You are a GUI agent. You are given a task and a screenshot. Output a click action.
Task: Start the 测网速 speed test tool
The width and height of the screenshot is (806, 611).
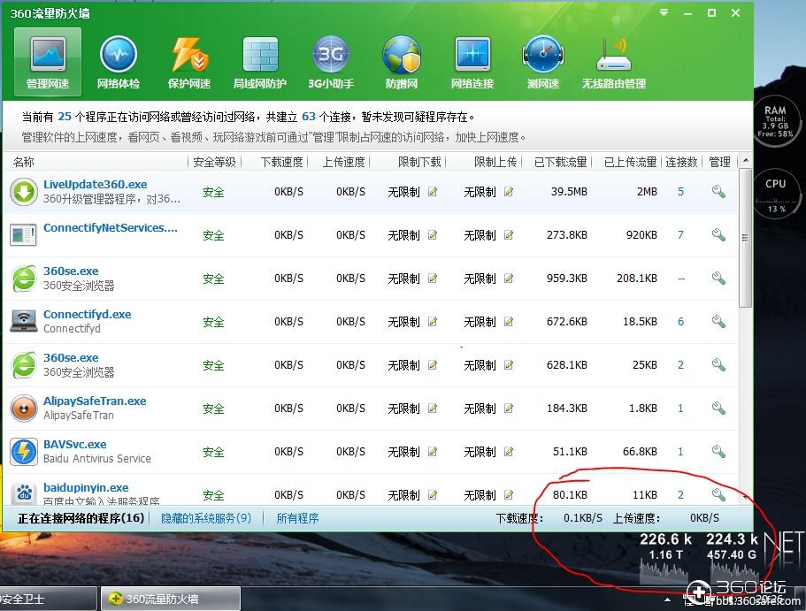[542, 61]
